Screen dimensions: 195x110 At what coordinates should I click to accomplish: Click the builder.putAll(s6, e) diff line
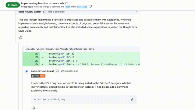[81, 64]
